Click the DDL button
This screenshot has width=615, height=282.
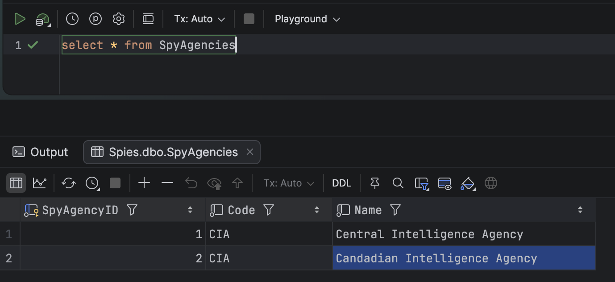tap(342, 183)
